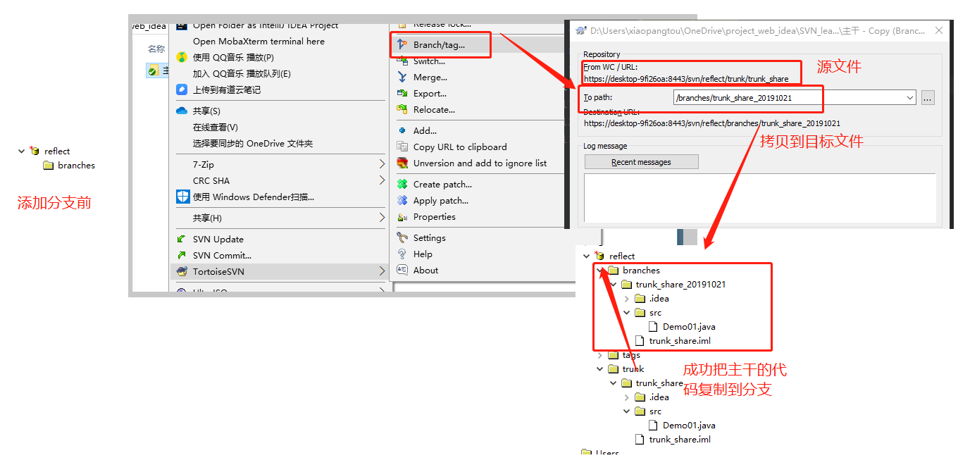This screenshot has width=958, height=465.
Task: Expand .idea under trunk_share_20191021
Action: pyautogui.click(x=626, y=299)
